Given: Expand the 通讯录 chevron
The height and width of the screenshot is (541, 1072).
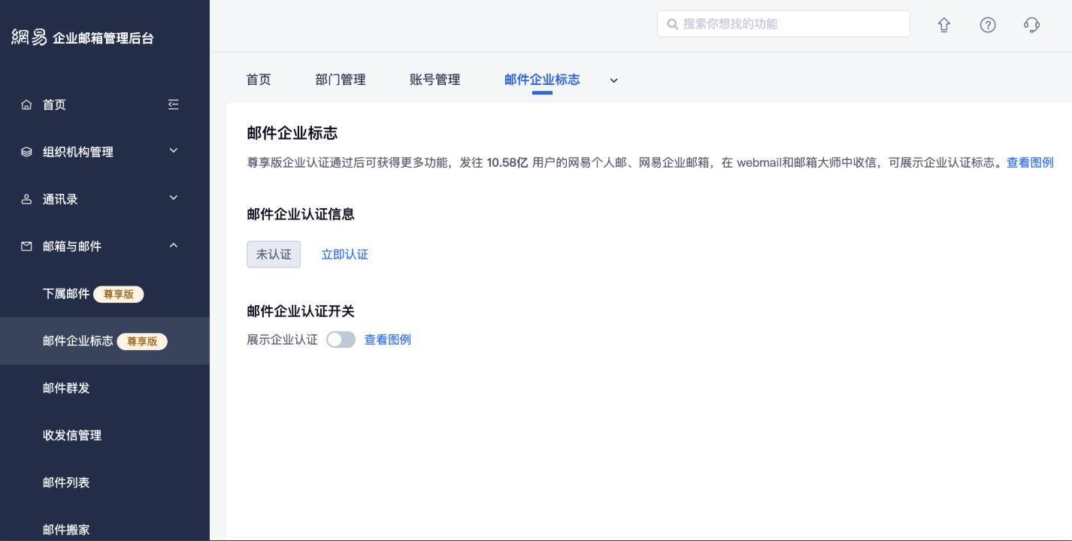Looking at the screenshot, I should (x=174, y=198).
